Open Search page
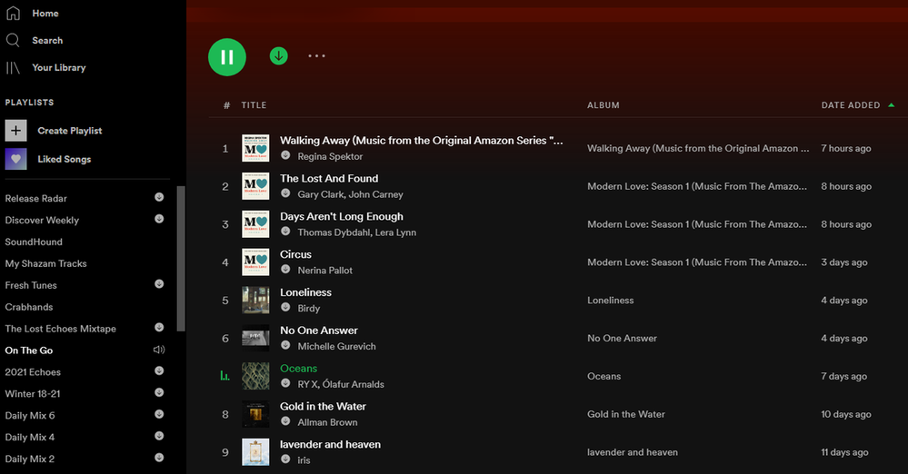The height and width of the screenshot is (474, 908). coord(47,41)
